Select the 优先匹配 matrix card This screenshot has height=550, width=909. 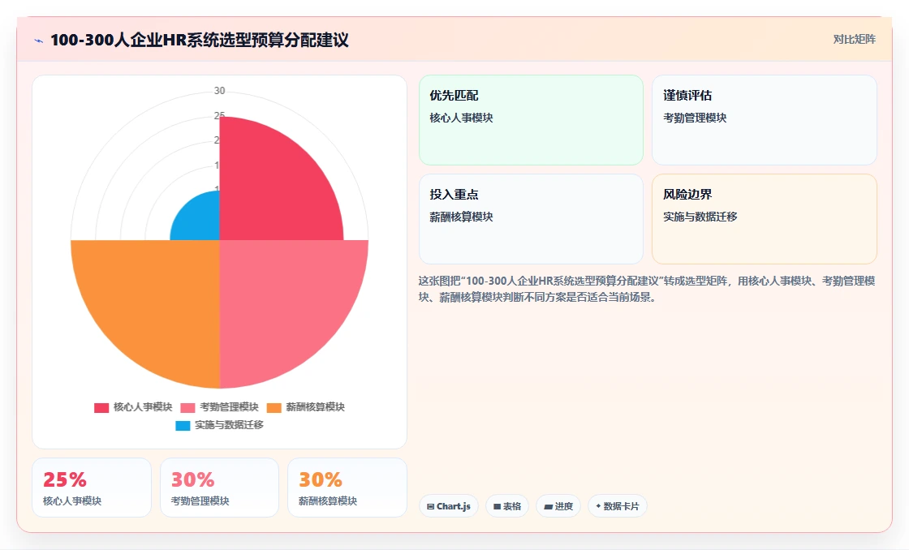[x=531, y=120]
